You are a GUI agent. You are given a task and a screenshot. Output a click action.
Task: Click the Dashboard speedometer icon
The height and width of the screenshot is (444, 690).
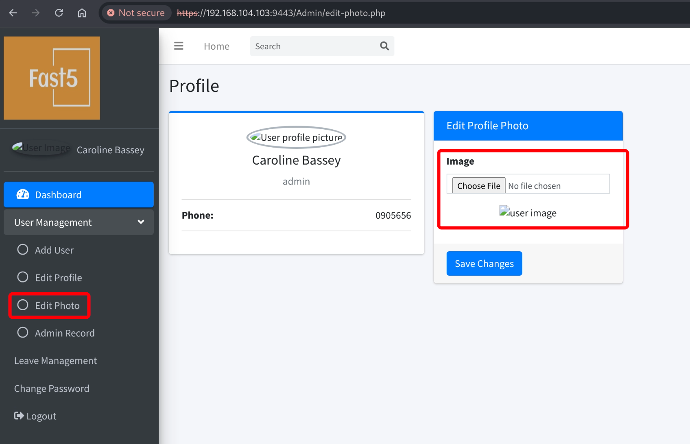tap(23, 195)
